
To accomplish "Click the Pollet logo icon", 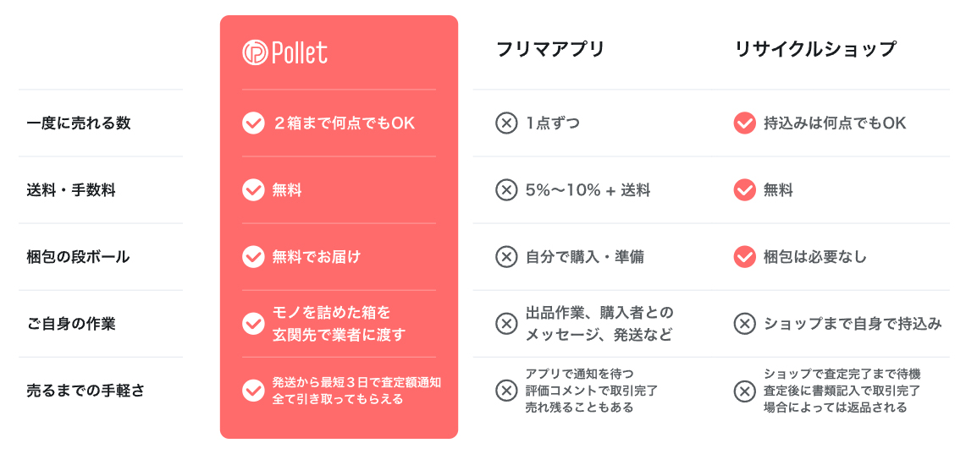I will point(255,52).
